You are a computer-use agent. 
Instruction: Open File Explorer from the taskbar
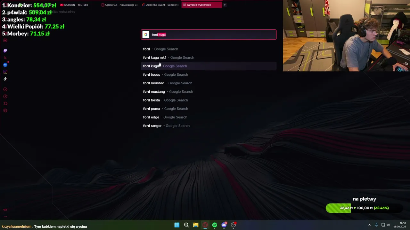pyautogui.click(x=196, y=225)
